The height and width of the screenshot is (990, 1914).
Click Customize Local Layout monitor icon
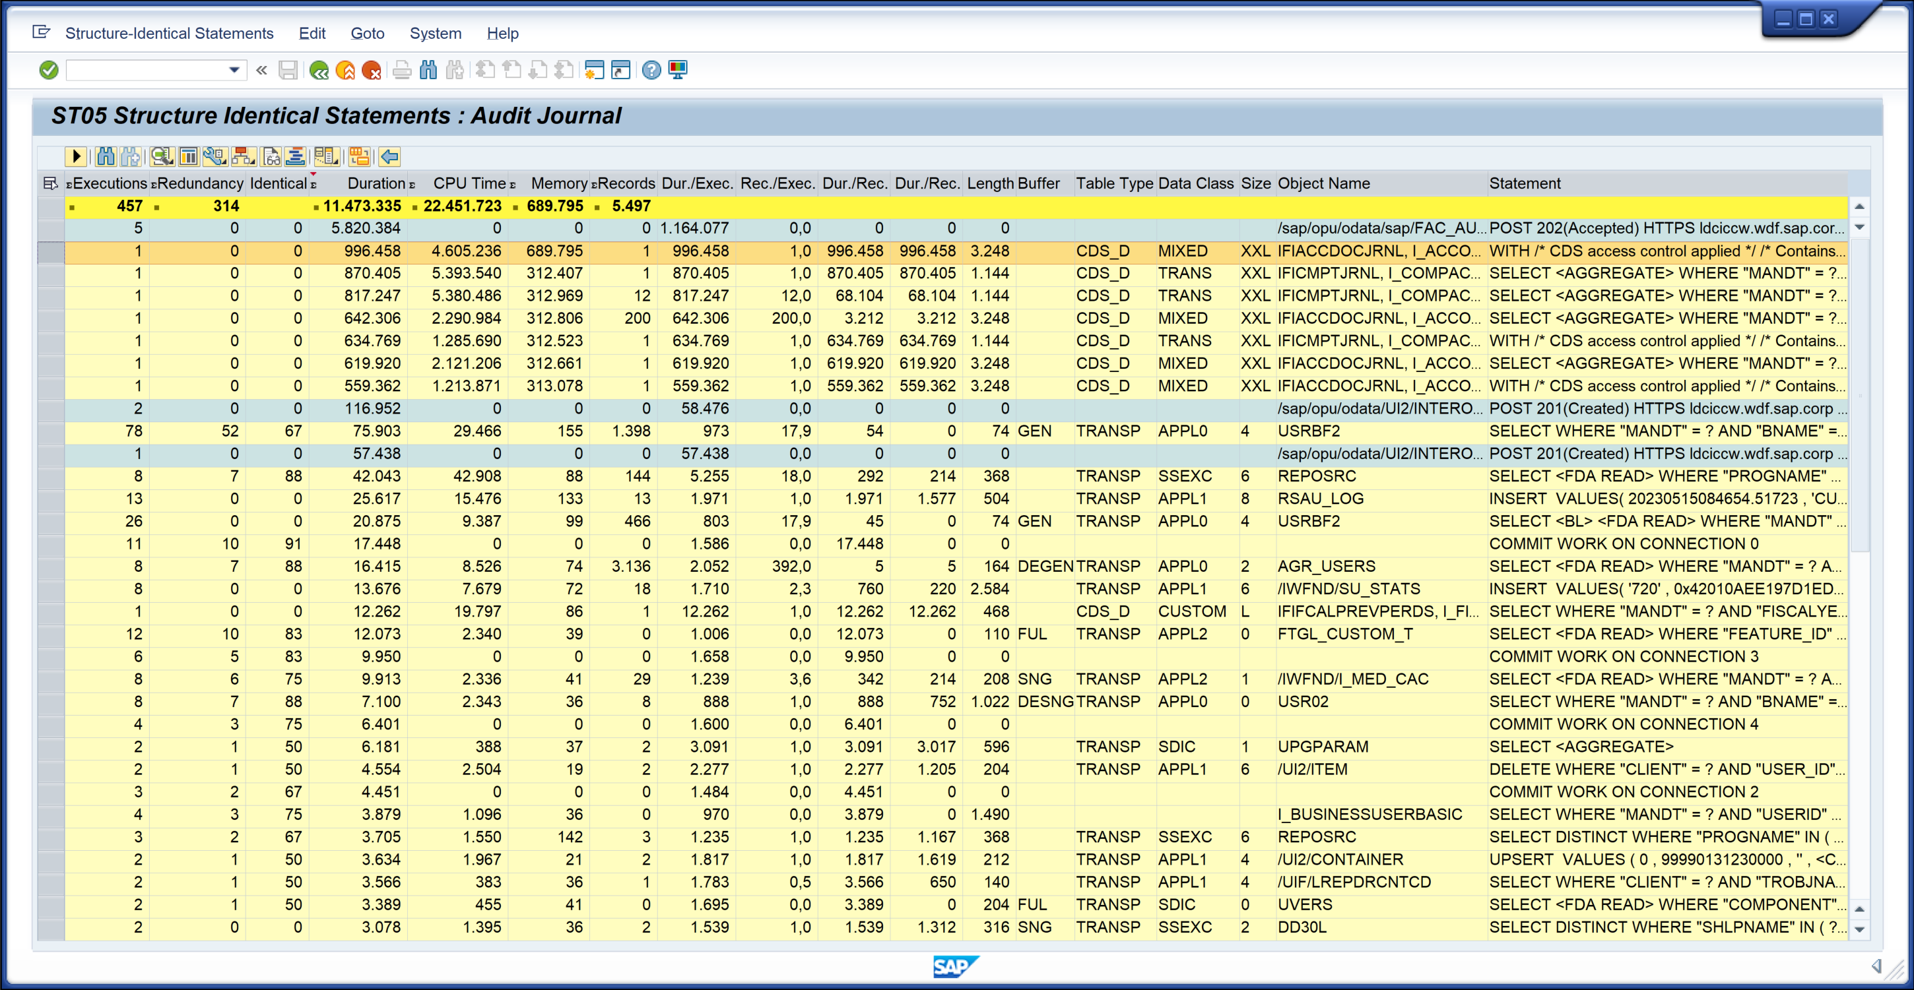click(x=678, y=71)
